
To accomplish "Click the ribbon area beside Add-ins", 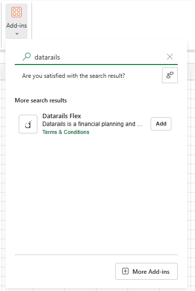I will pos(111,20).
